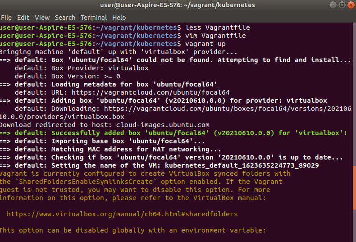This screenshot has height=242, width=356.
Task: Click the vagrantcloud.com/ubuntu/focal64 URL
Action: coord(151,92)
